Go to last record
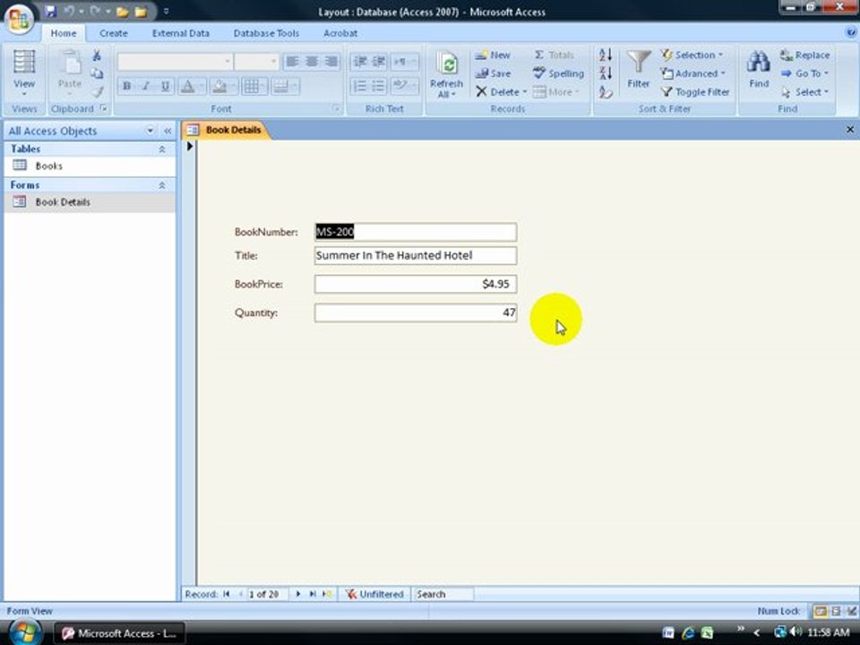 coord(313,594)
